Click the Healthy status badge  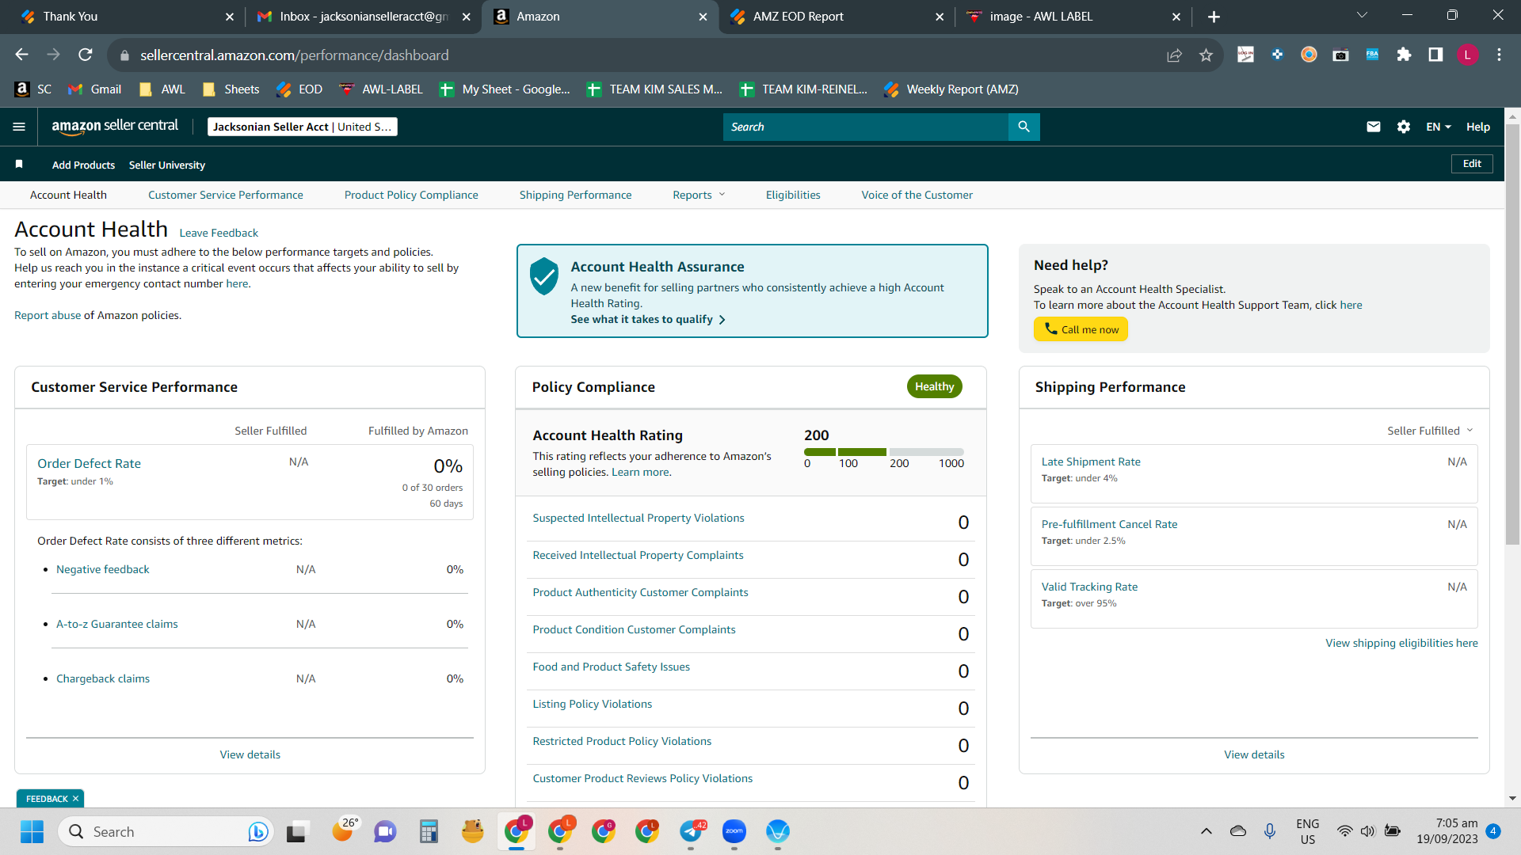tap(934, 386)
